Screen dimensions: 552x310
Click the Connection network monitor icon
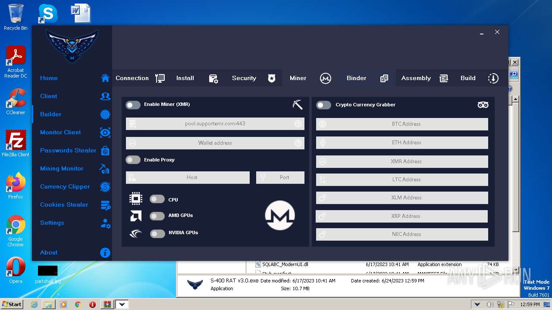pyautogui.click(x=160, y=78)
